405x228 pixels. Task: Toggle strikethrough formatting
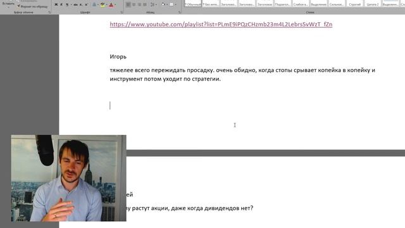(75, 4)
